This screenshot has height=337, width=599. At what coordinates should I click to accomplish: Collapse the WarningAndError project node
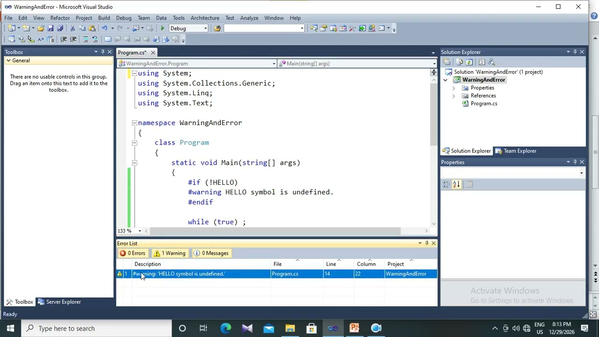[446, 80]
